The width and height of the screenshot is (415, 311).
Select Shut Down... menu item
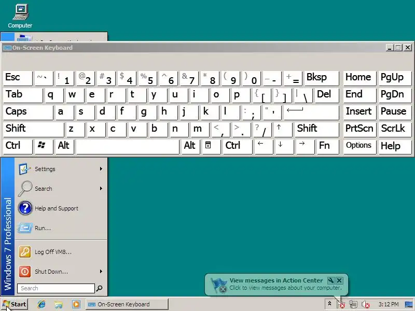[61, 271]
